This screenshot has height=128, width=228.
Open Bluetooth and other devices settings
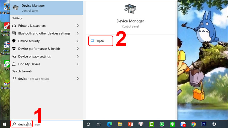click(x=46, y=33)
